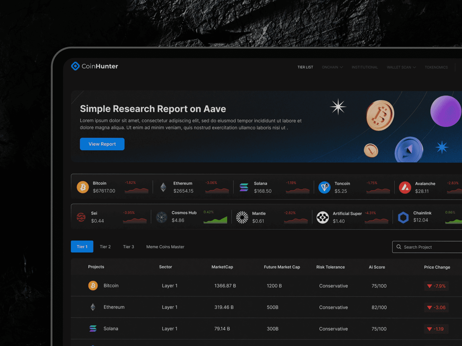462x346 pixels.
Task: Click the CoinHunter logo icon
Action: [x=75, y=66]
